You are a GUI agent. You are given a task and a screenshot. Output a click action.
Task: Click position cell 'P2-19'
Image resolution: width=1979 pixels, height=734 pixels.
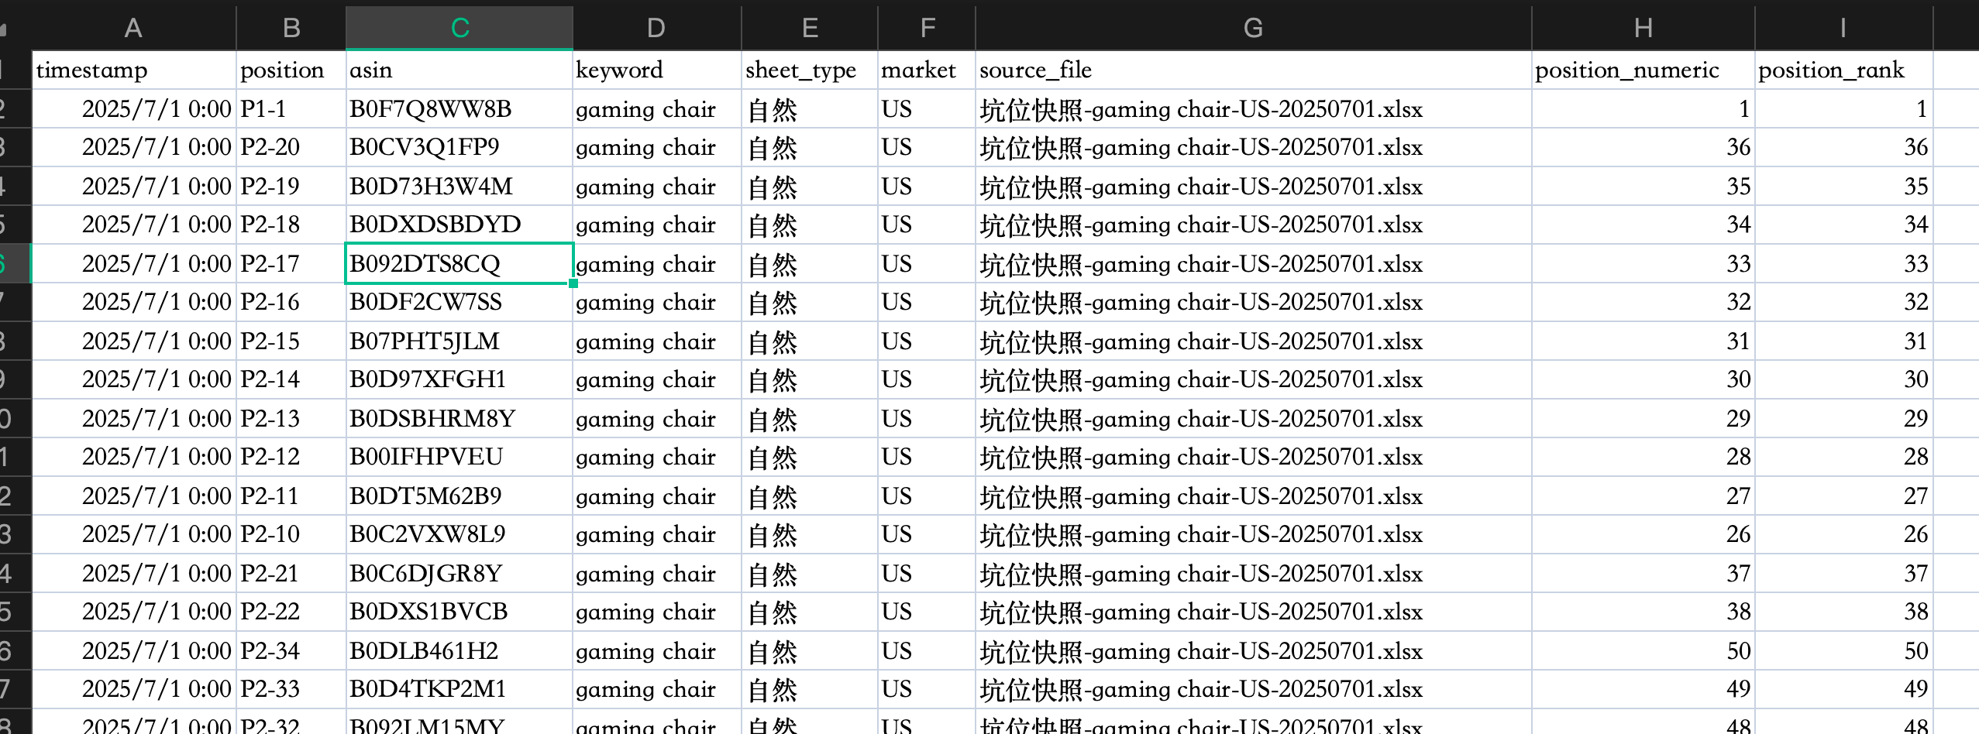(x=291, y=186)
